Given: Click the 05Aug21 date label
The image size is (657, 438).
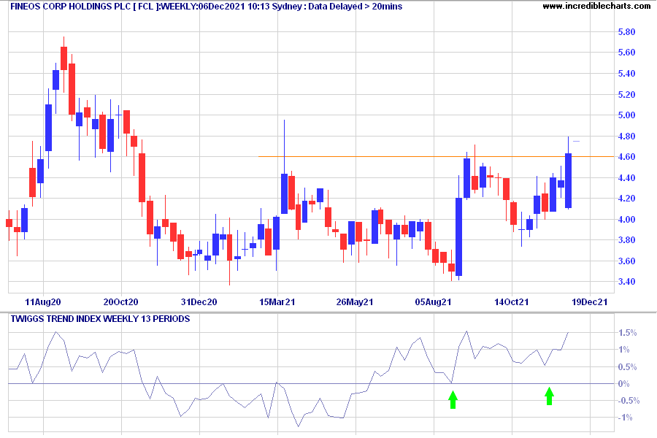Looking at the screenshot, I should tap(433, 301).
